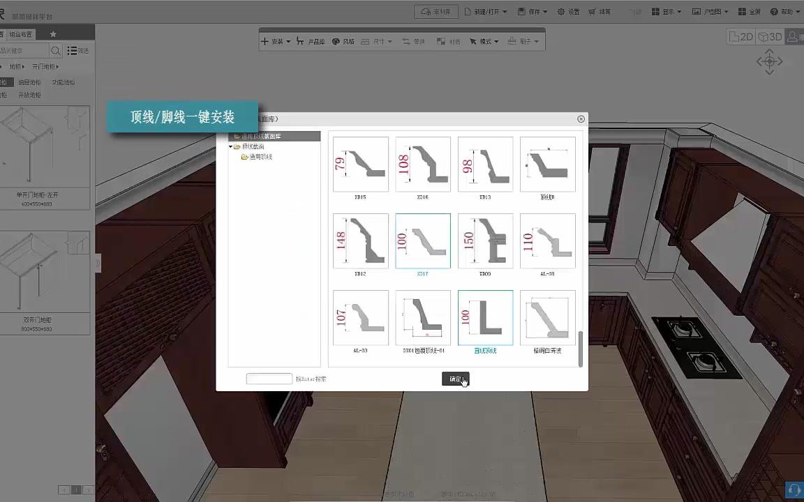Click the 结算 settlement icon
The height and width of the screenshot is (502, 804).
click(602, 12)
